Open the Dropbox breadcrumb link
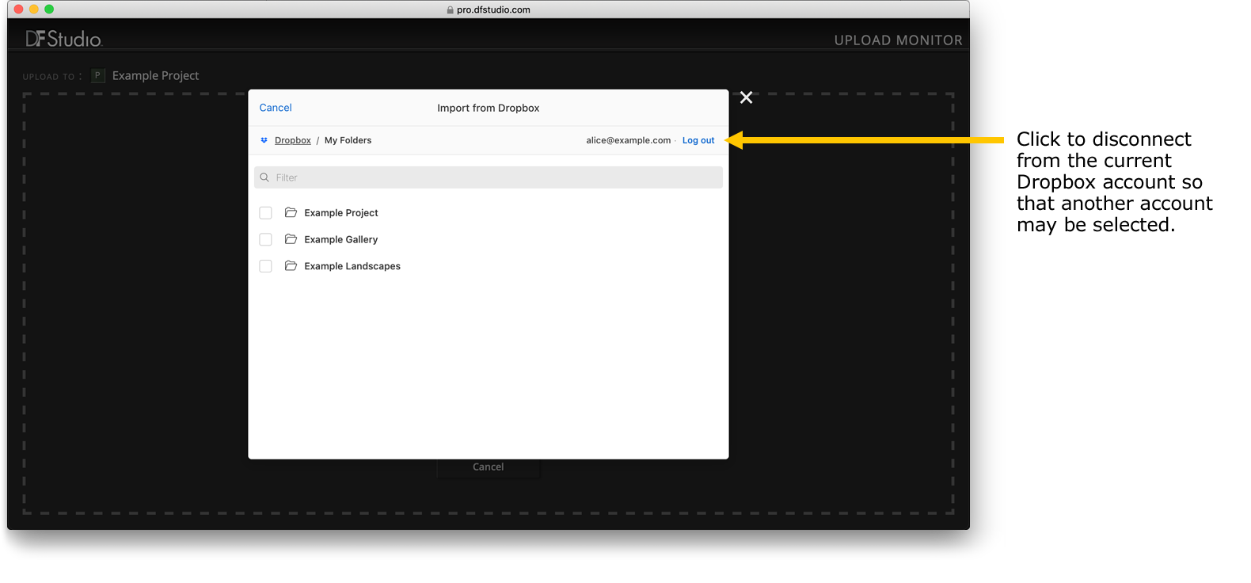 pyautogui.click(x=293, y=140)
